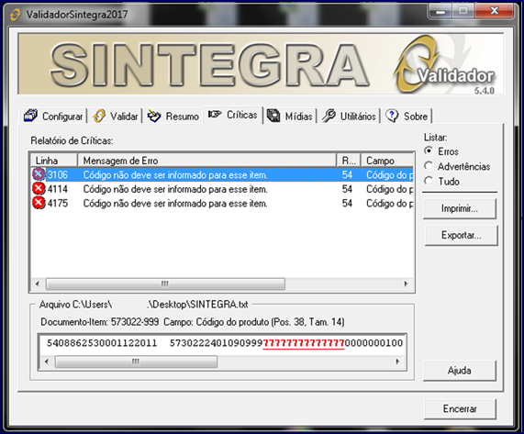Image resolution: width=524 pixels, height=434 pixels.
Task: Click the Utilitários wrench icon
Action: [x=329, y=116]
